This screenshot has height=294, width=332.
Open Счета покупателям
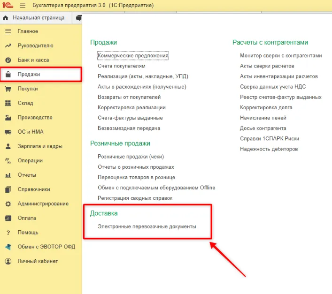tap(122, 66)
